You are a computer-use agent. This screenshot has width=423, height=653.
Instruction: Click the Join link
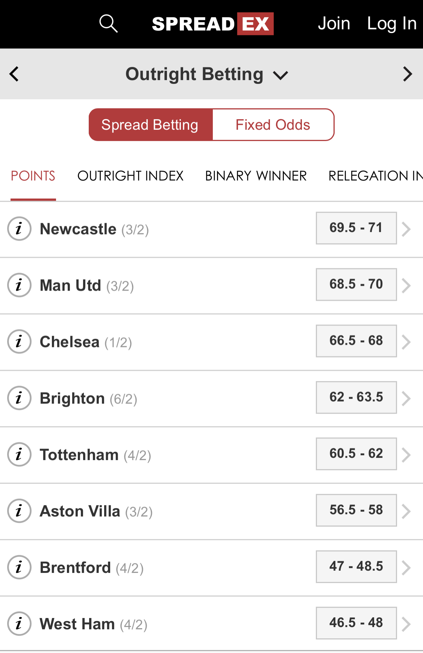coord(334,23)
